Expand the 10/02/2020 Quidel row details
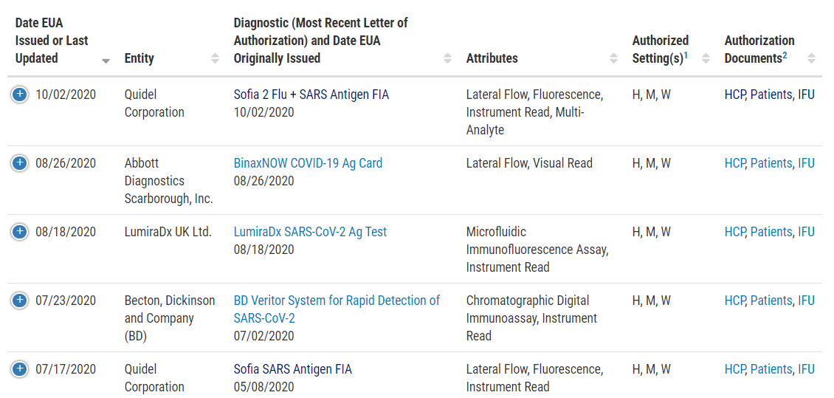Screen dimensions: 834x398 [x=19, y=95]
